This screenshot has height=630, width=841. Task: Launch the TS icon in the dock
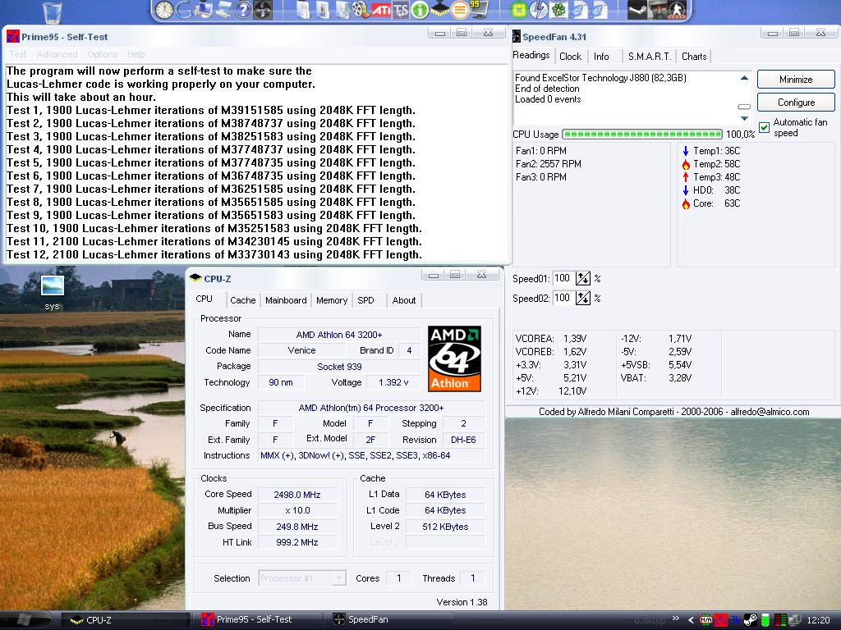(401, 10)
